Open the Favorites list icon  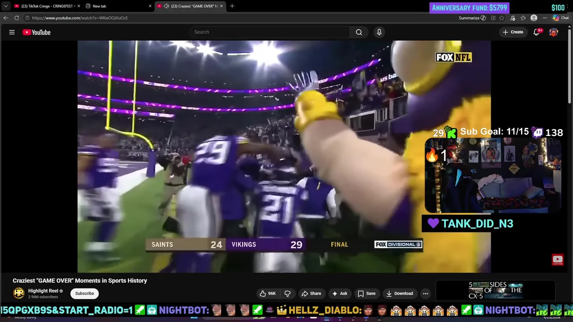click(x=523, y=18)
